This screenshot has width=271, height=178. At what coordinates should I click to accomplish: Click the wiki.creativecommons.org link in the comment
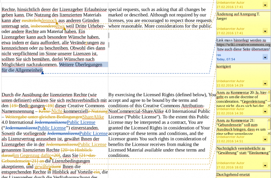(x=244, y=44)
